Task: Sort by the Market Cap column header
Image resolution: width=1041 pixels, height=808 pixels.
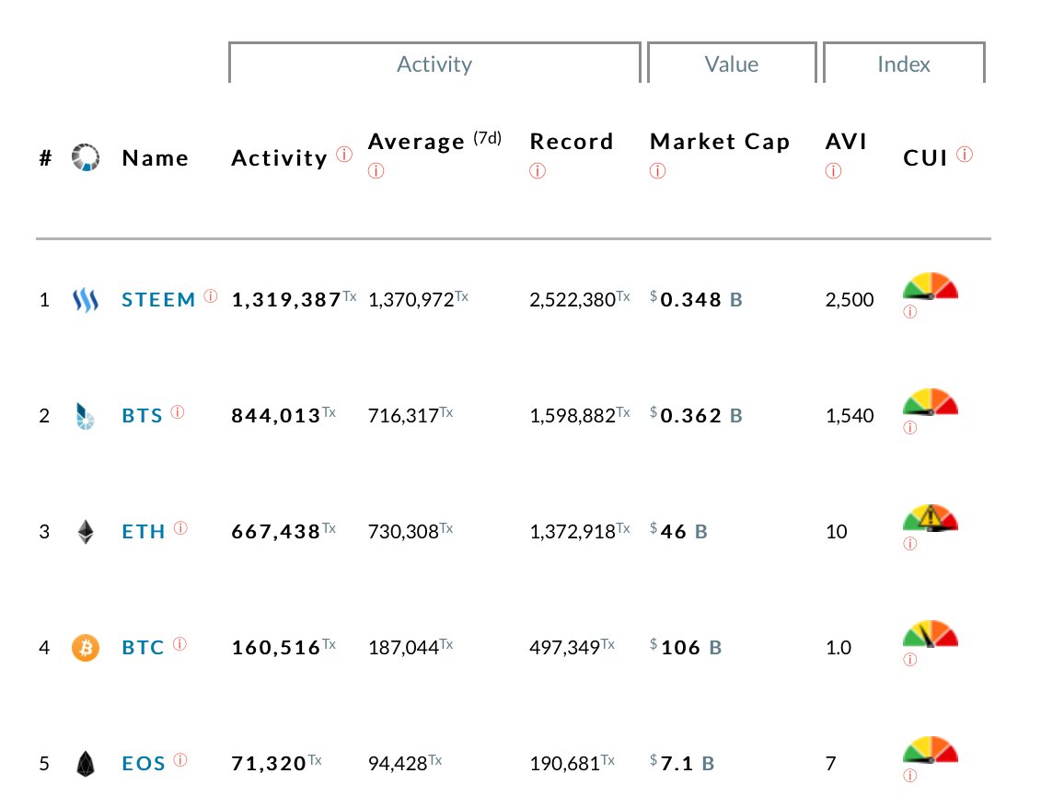Action: [x=721, y=142]
